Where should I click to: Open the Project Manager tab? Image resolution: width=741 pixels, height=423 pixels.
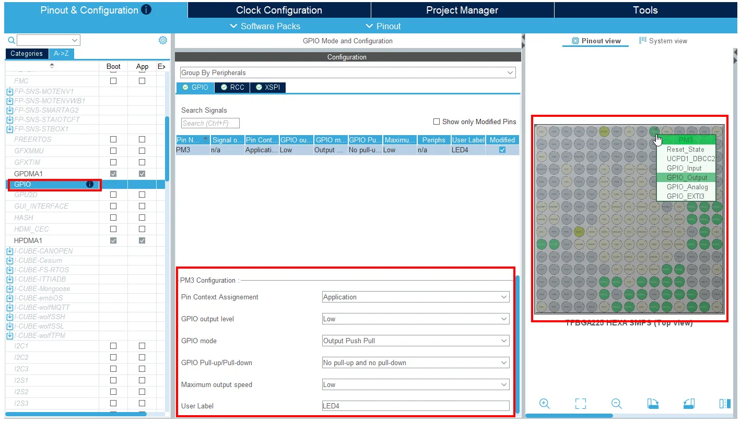tap(462, 10)
